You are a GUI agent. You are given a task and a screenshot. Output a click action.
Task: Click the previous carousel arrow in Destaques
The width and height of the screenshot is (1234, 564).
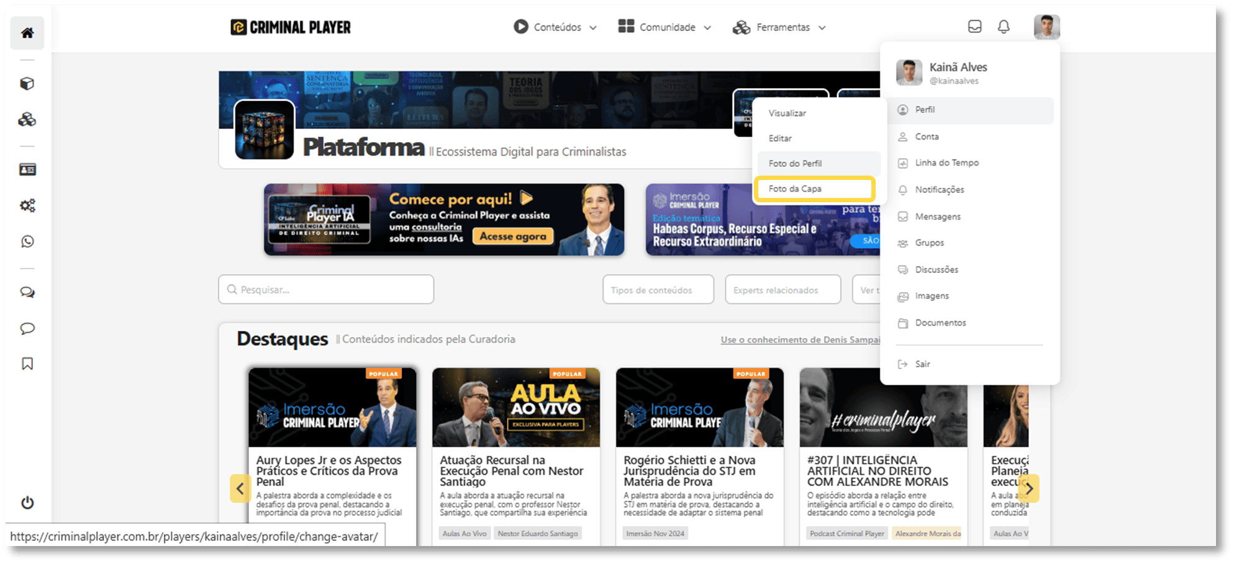[x=240, y=488]
